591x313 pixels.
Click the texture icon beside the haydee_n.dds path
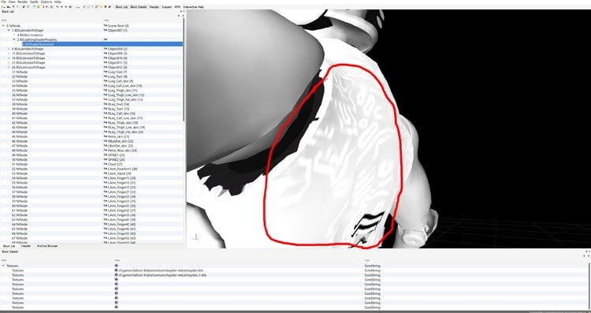[117, 275]
